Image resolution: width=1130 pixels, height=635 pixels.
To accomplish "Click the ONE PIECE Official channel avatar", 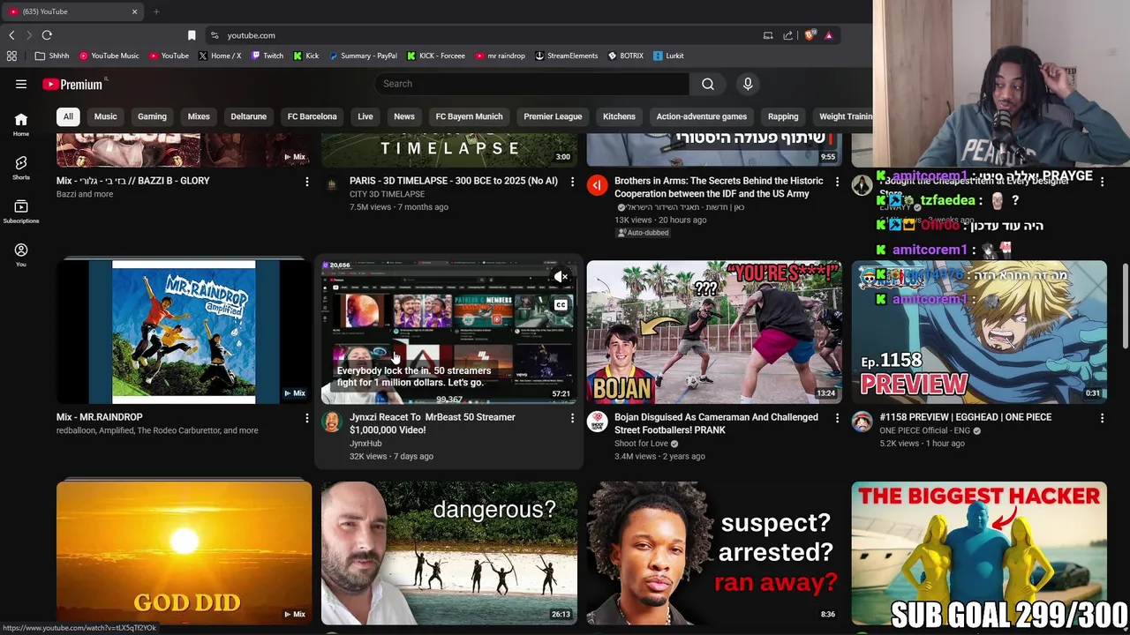I will [862, 422].
